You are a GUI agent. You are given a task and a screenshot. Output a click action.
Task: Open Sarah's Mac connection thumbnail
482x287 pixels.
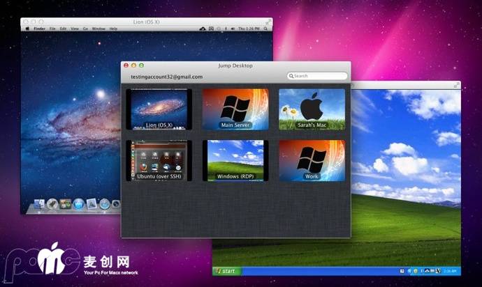click(312, 109)
